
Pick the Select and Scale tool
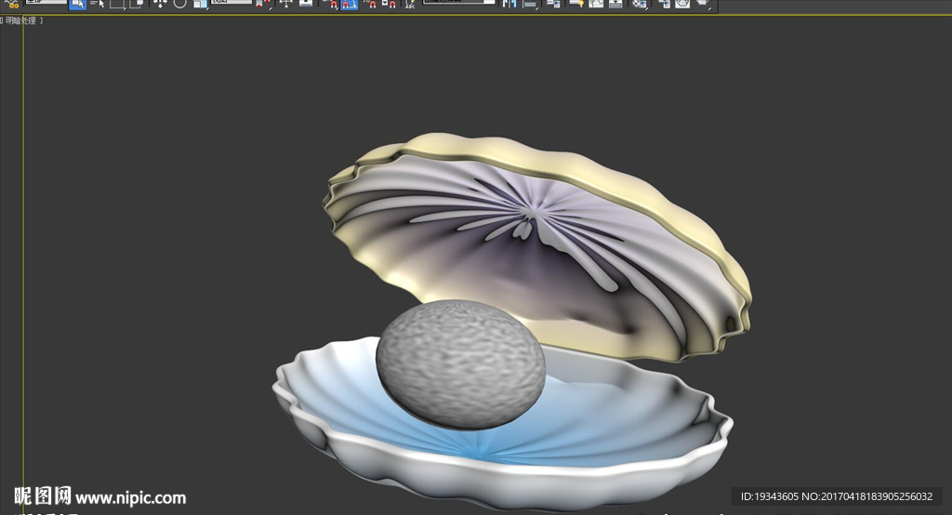200,4
